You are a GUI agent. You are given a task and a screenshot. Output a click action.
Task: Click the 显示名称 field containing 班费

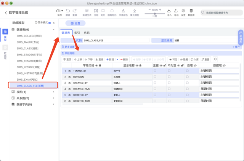tap(207, 40)
